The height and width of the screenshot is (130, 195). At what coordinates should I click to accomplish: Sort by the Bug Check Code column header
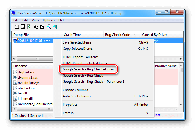click(122, 35)
